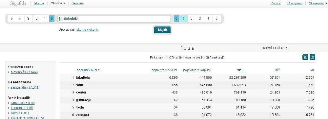Select the gimnazija result row
The image size is (328, 119).
pyautogui.click(x=187, y=100)
